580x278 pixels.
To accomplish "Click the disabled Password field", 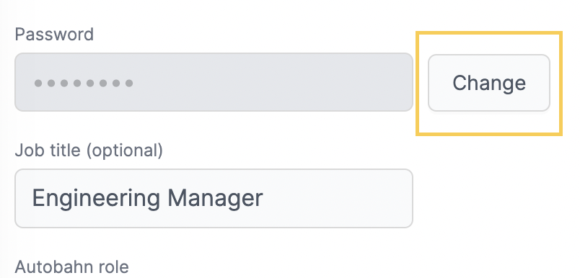I will click(x=214, y=82).
